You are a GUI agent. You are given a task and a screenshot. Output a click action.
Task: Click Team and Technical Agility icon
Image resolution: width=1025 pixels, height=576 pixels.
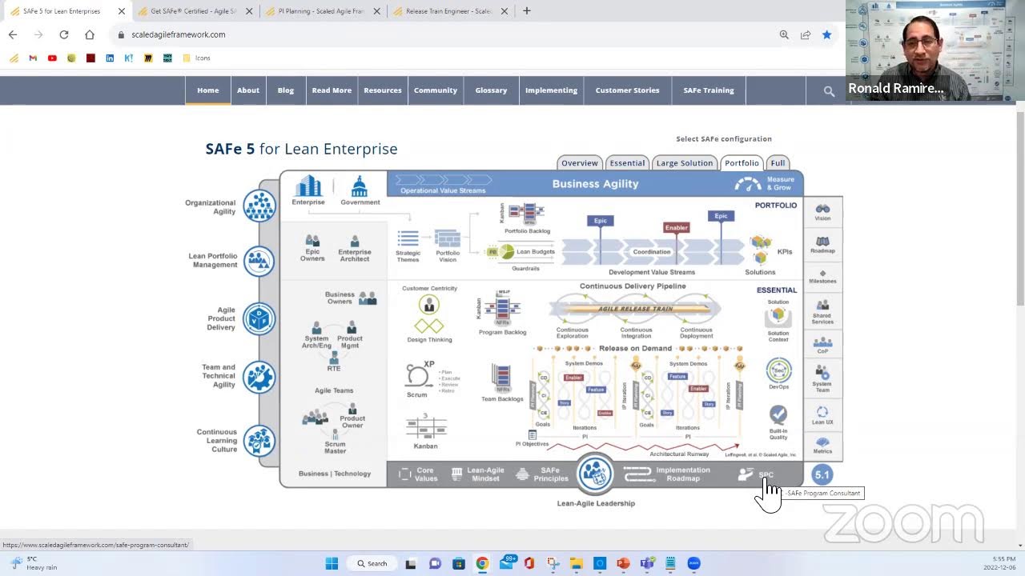(259, 377)
